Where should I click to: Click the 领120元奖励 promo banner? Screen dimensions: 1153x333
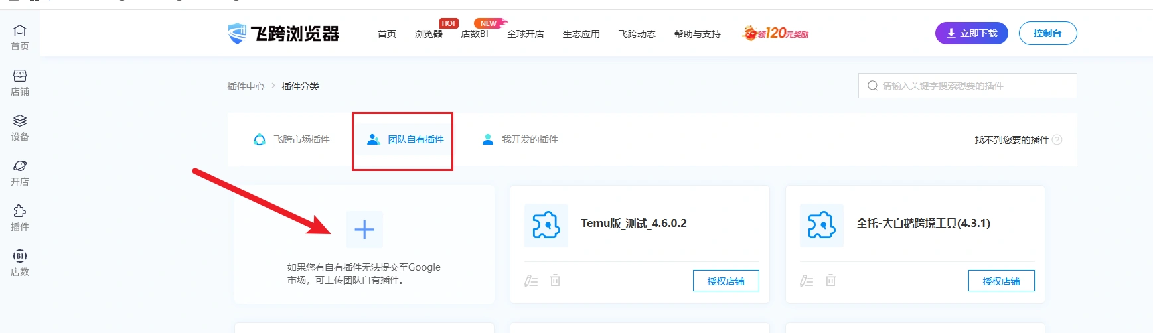[x=775, y=33]
